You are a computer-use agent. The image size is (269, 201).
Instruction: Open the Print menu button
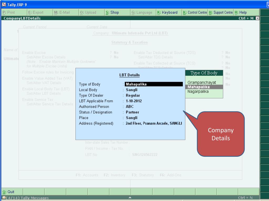coord(14,13)
